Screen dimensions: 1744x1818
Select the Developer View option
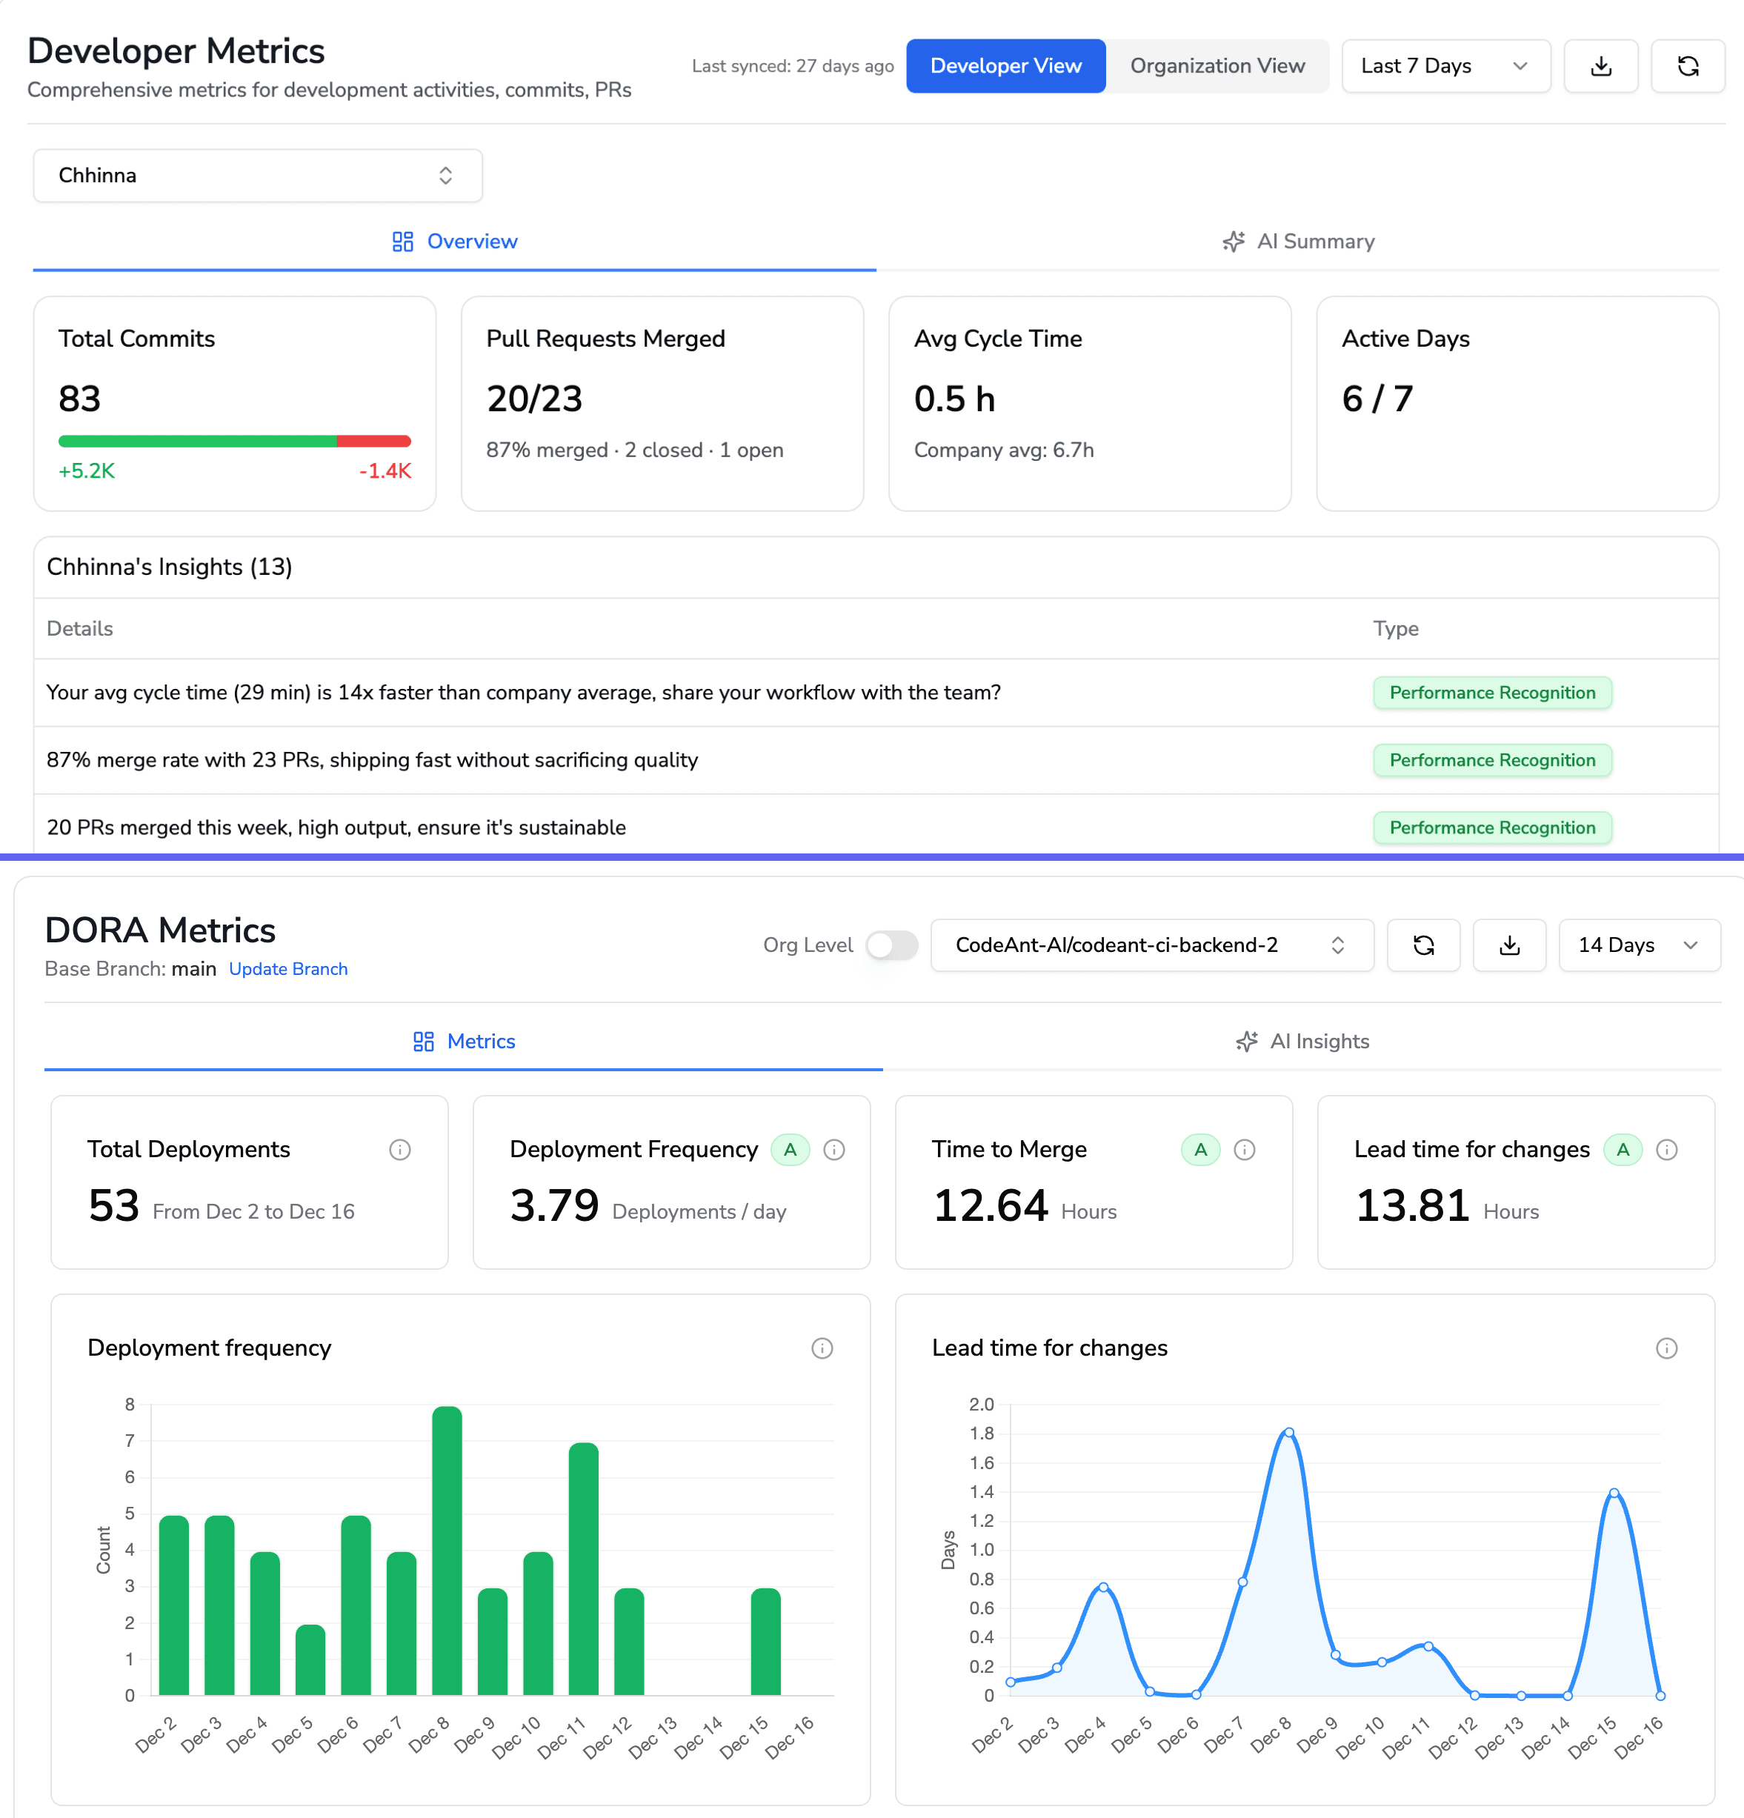[x=1005, y=66]
